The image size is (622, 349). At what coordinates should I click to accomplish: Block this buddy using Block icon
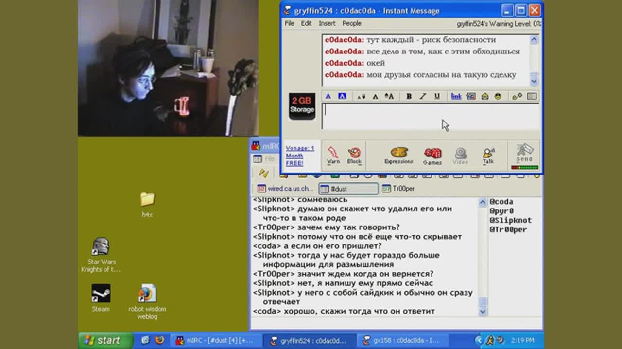pos(354,155)
